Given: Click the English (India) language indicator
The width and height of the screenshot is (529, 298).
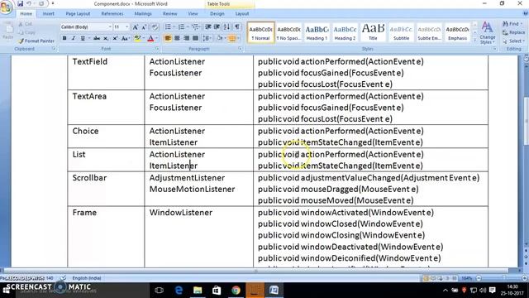Looking at the screenshot, I should pyautogui.click(x=86, y=278).
